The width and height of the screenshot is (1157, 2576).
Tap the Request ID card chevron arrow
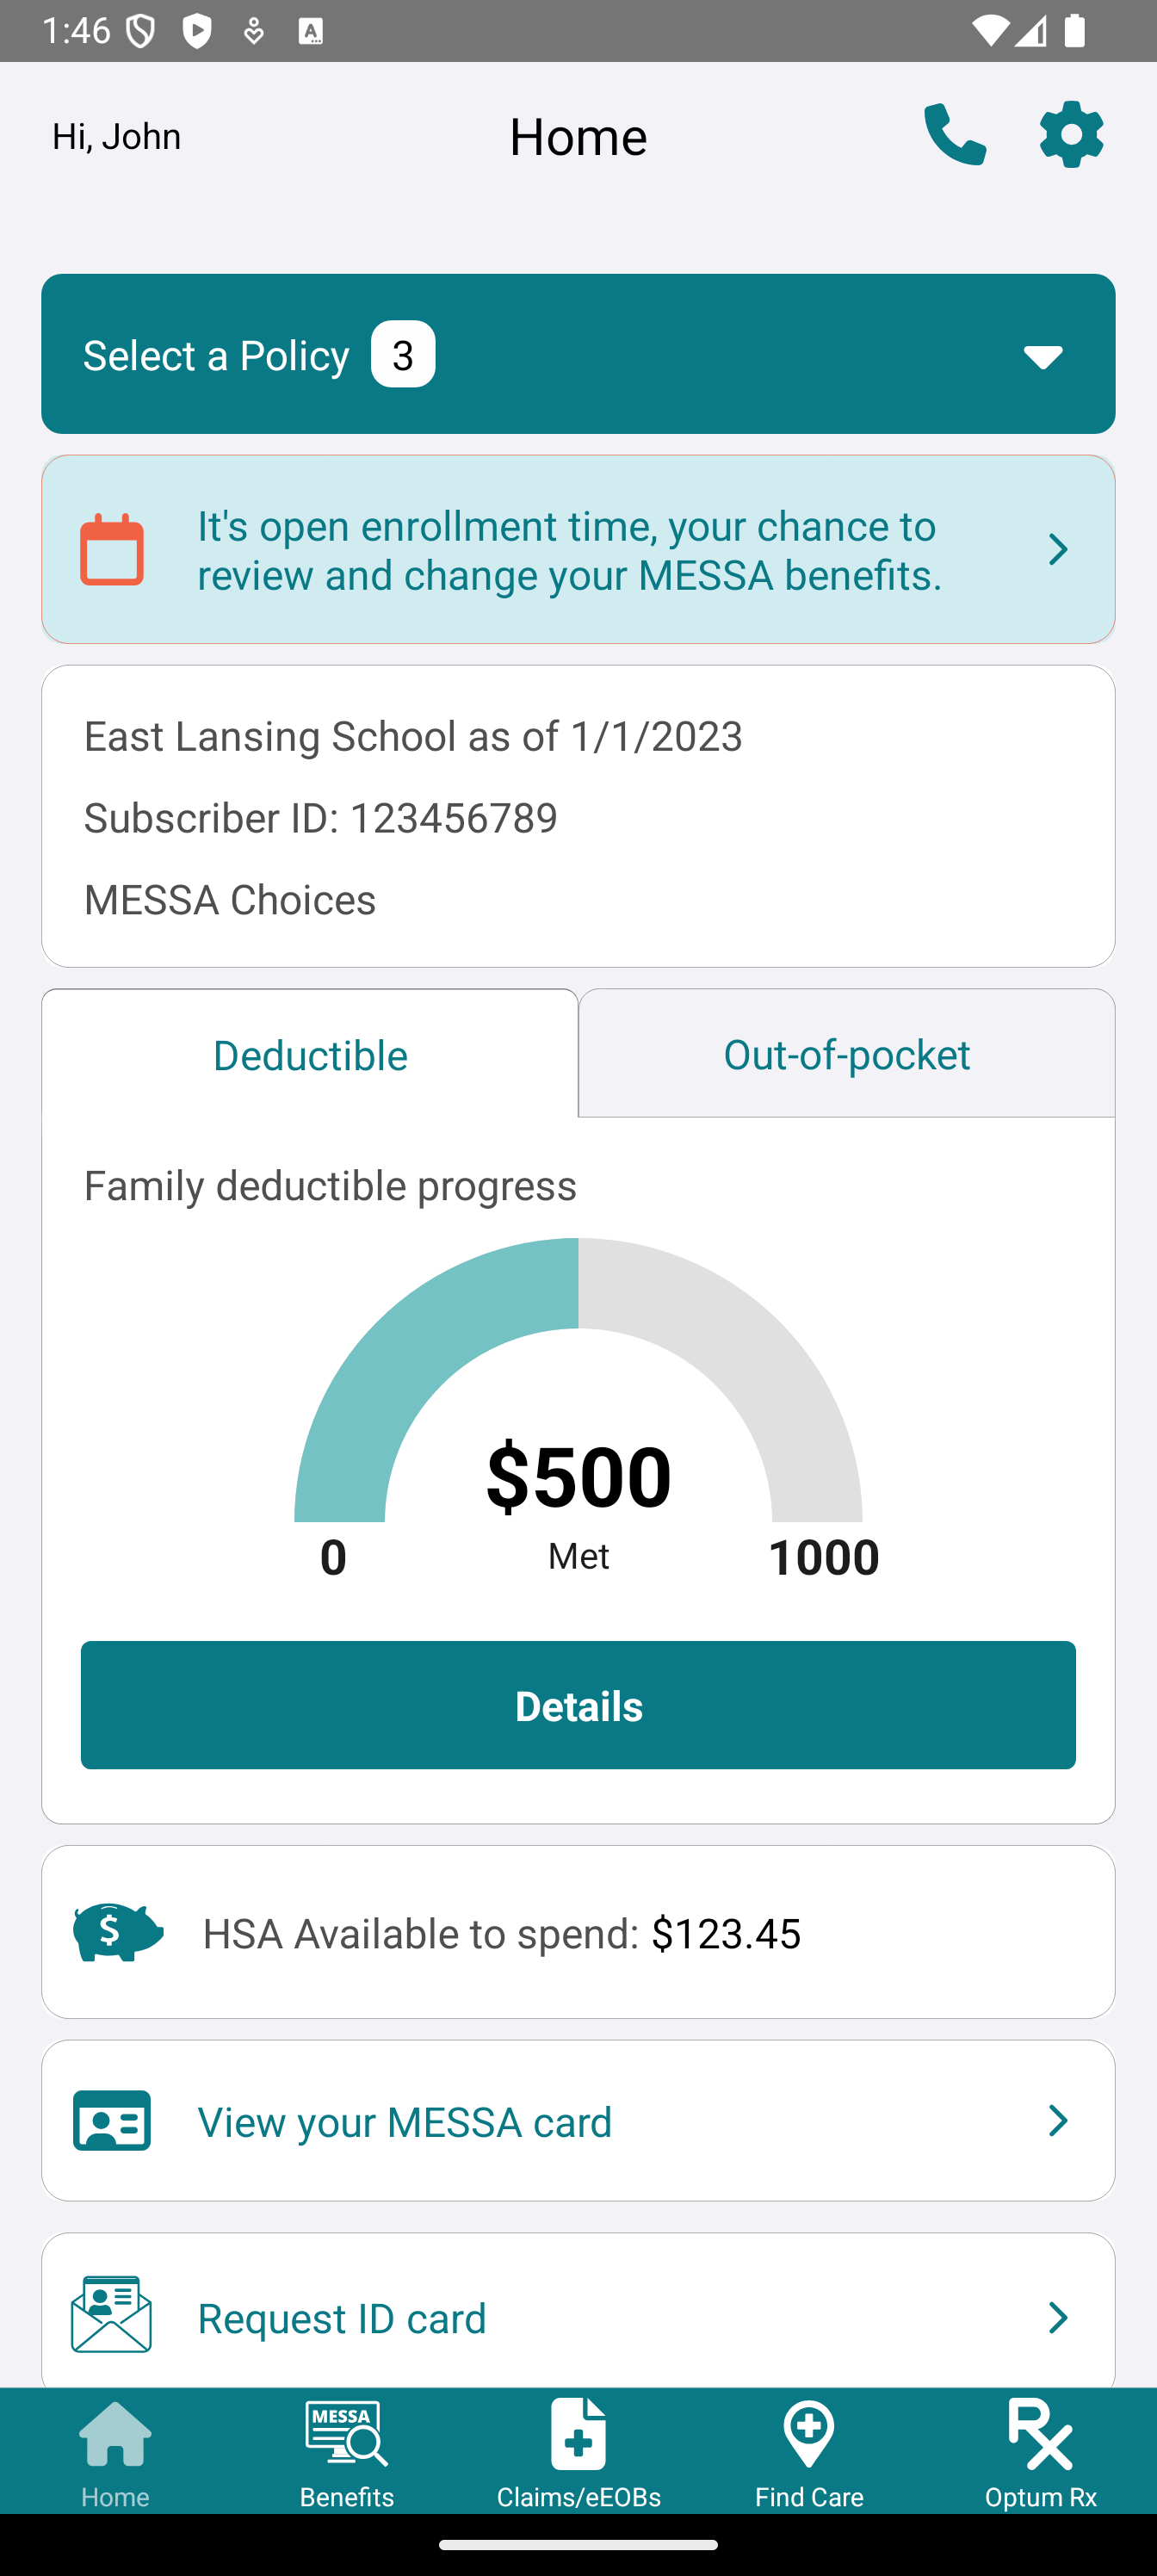1057,2316
